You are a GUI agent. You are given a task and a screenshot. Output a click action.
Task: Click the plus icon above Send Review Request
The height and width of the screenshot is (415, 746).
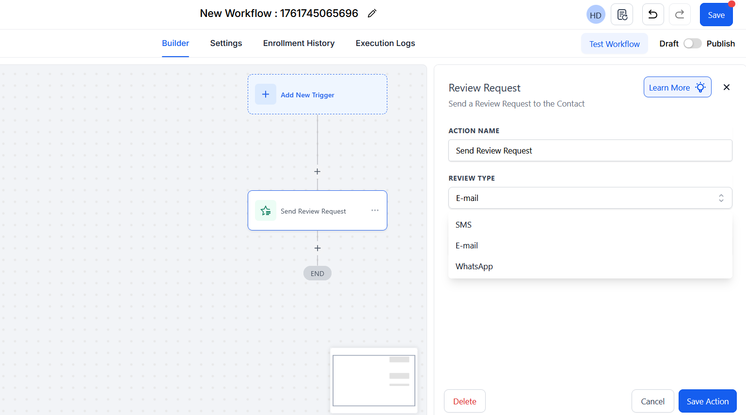(x=317, y=172)
